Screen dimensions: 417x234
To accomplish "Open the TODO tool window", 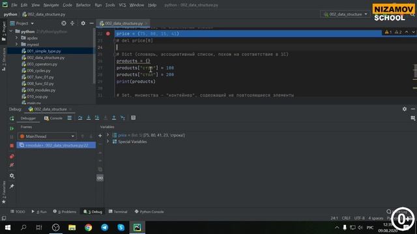I will tap(18, 212).
